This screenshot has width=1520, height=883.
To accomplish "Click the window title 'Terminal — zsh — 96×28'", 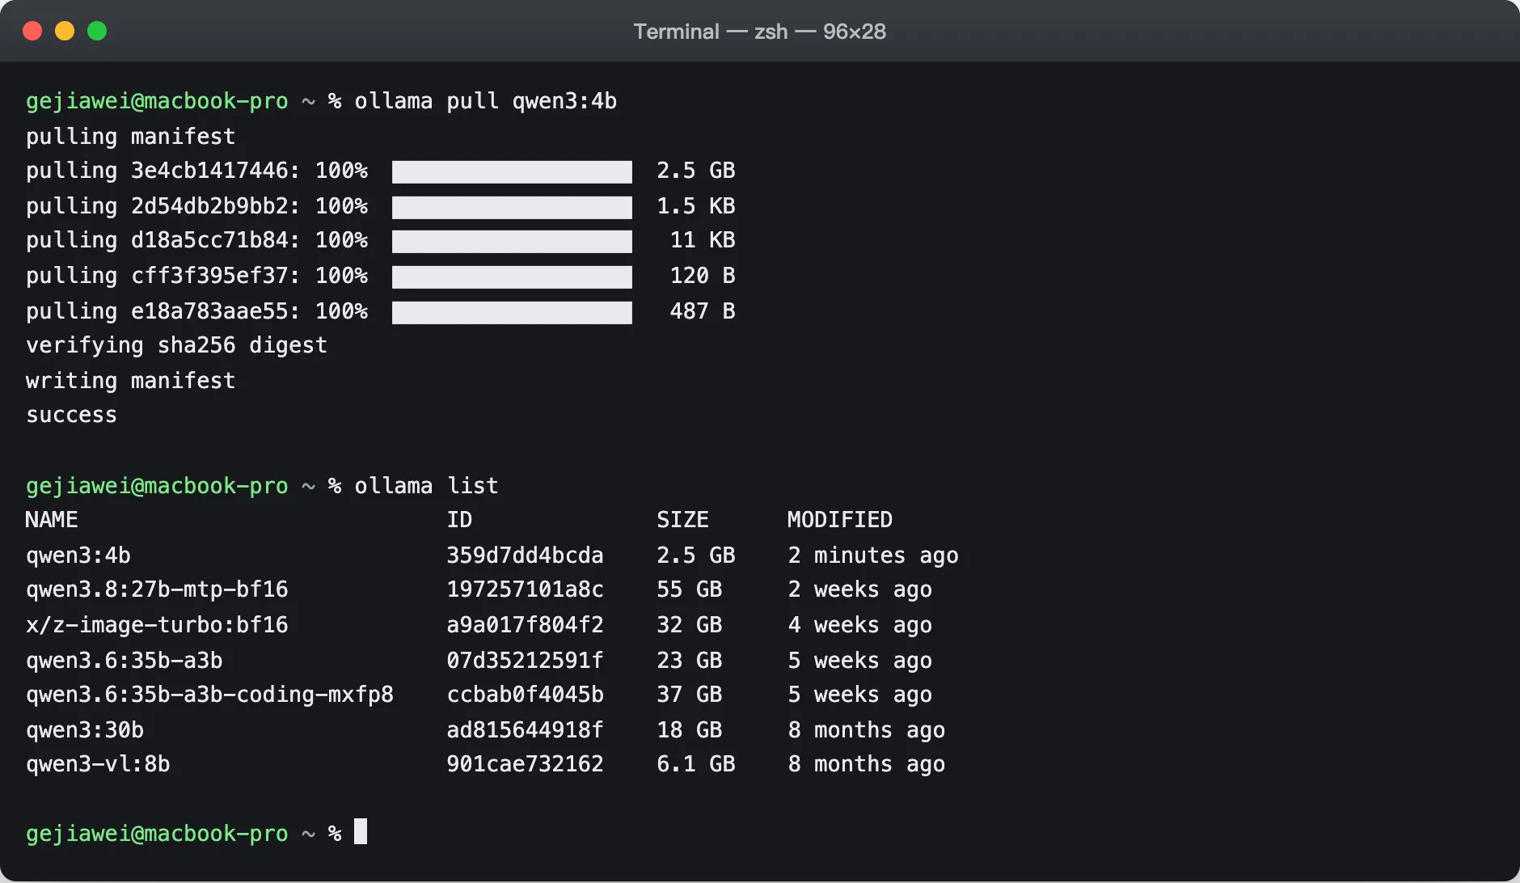I will 759,32.
